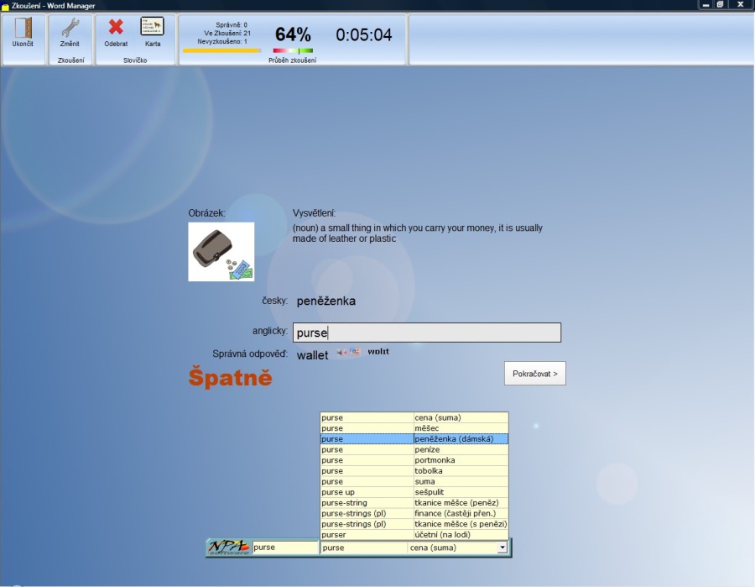
Task: Play pronunciation with the speaker icon
Action: click(x=341, y=352)
